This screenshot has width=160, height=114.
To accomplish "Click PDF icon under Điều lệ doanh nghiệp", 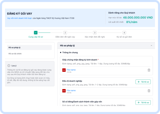I will coord(64,91).
